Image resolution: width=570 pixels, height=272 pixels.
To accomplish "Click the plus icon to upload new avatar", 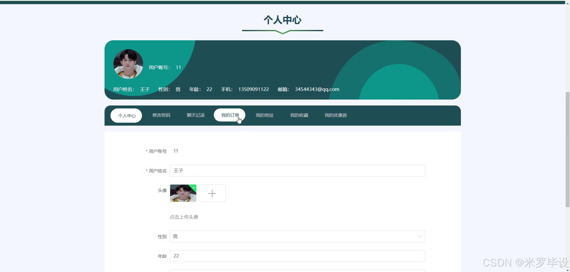I will pyautogui.click(x=212, y=193).
